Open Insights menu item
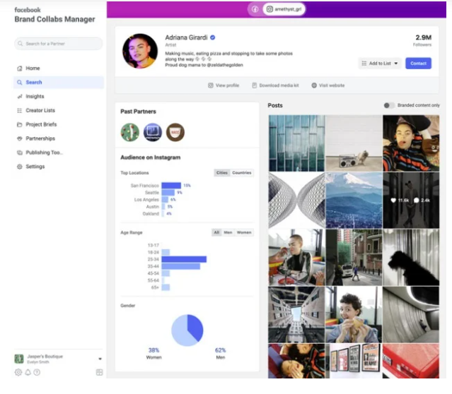This screenshot has width=452, height=394. (x=59, y=97)
